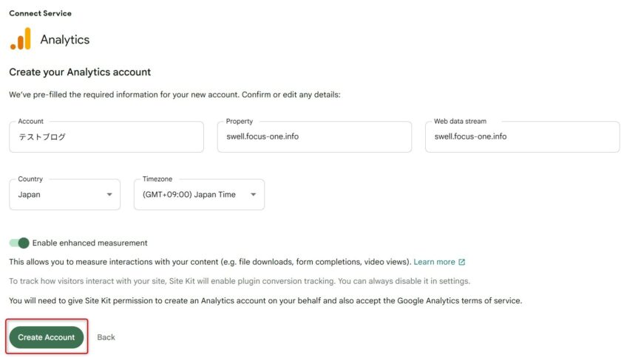624x357 pixels.
Task: Click the "Connect Service" heading
Action: pos(40,13)
